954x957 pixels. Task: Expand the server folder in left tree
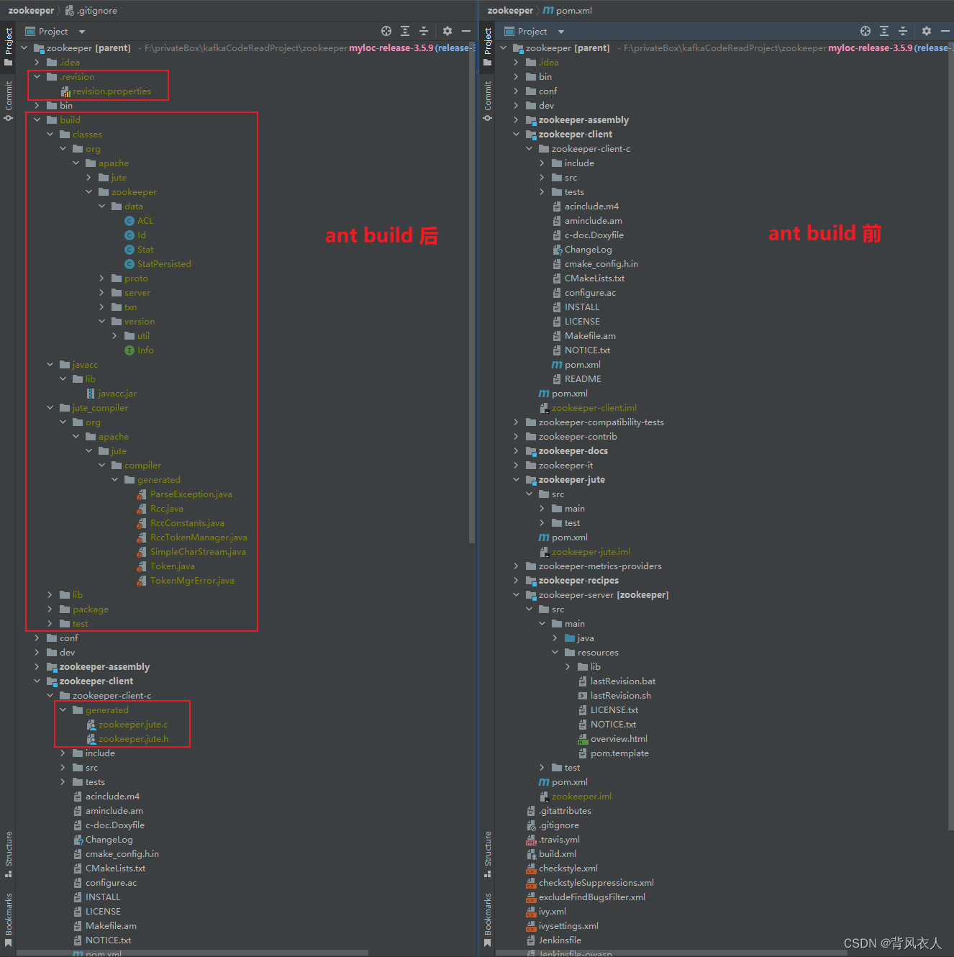pyautogui.click(x=102, y=293)
